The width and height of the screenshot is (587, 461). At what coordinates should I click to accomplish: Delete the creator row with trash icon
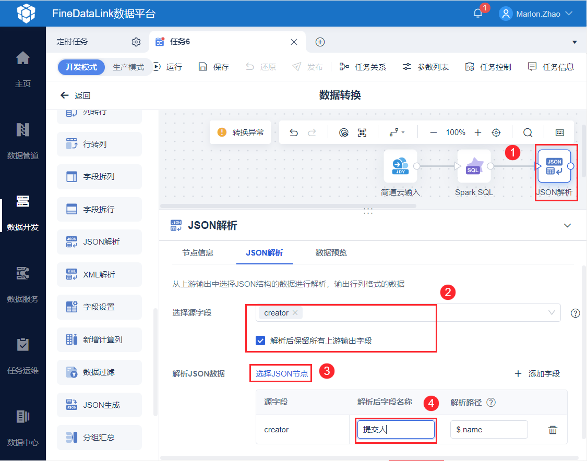[x=553, y=430]
